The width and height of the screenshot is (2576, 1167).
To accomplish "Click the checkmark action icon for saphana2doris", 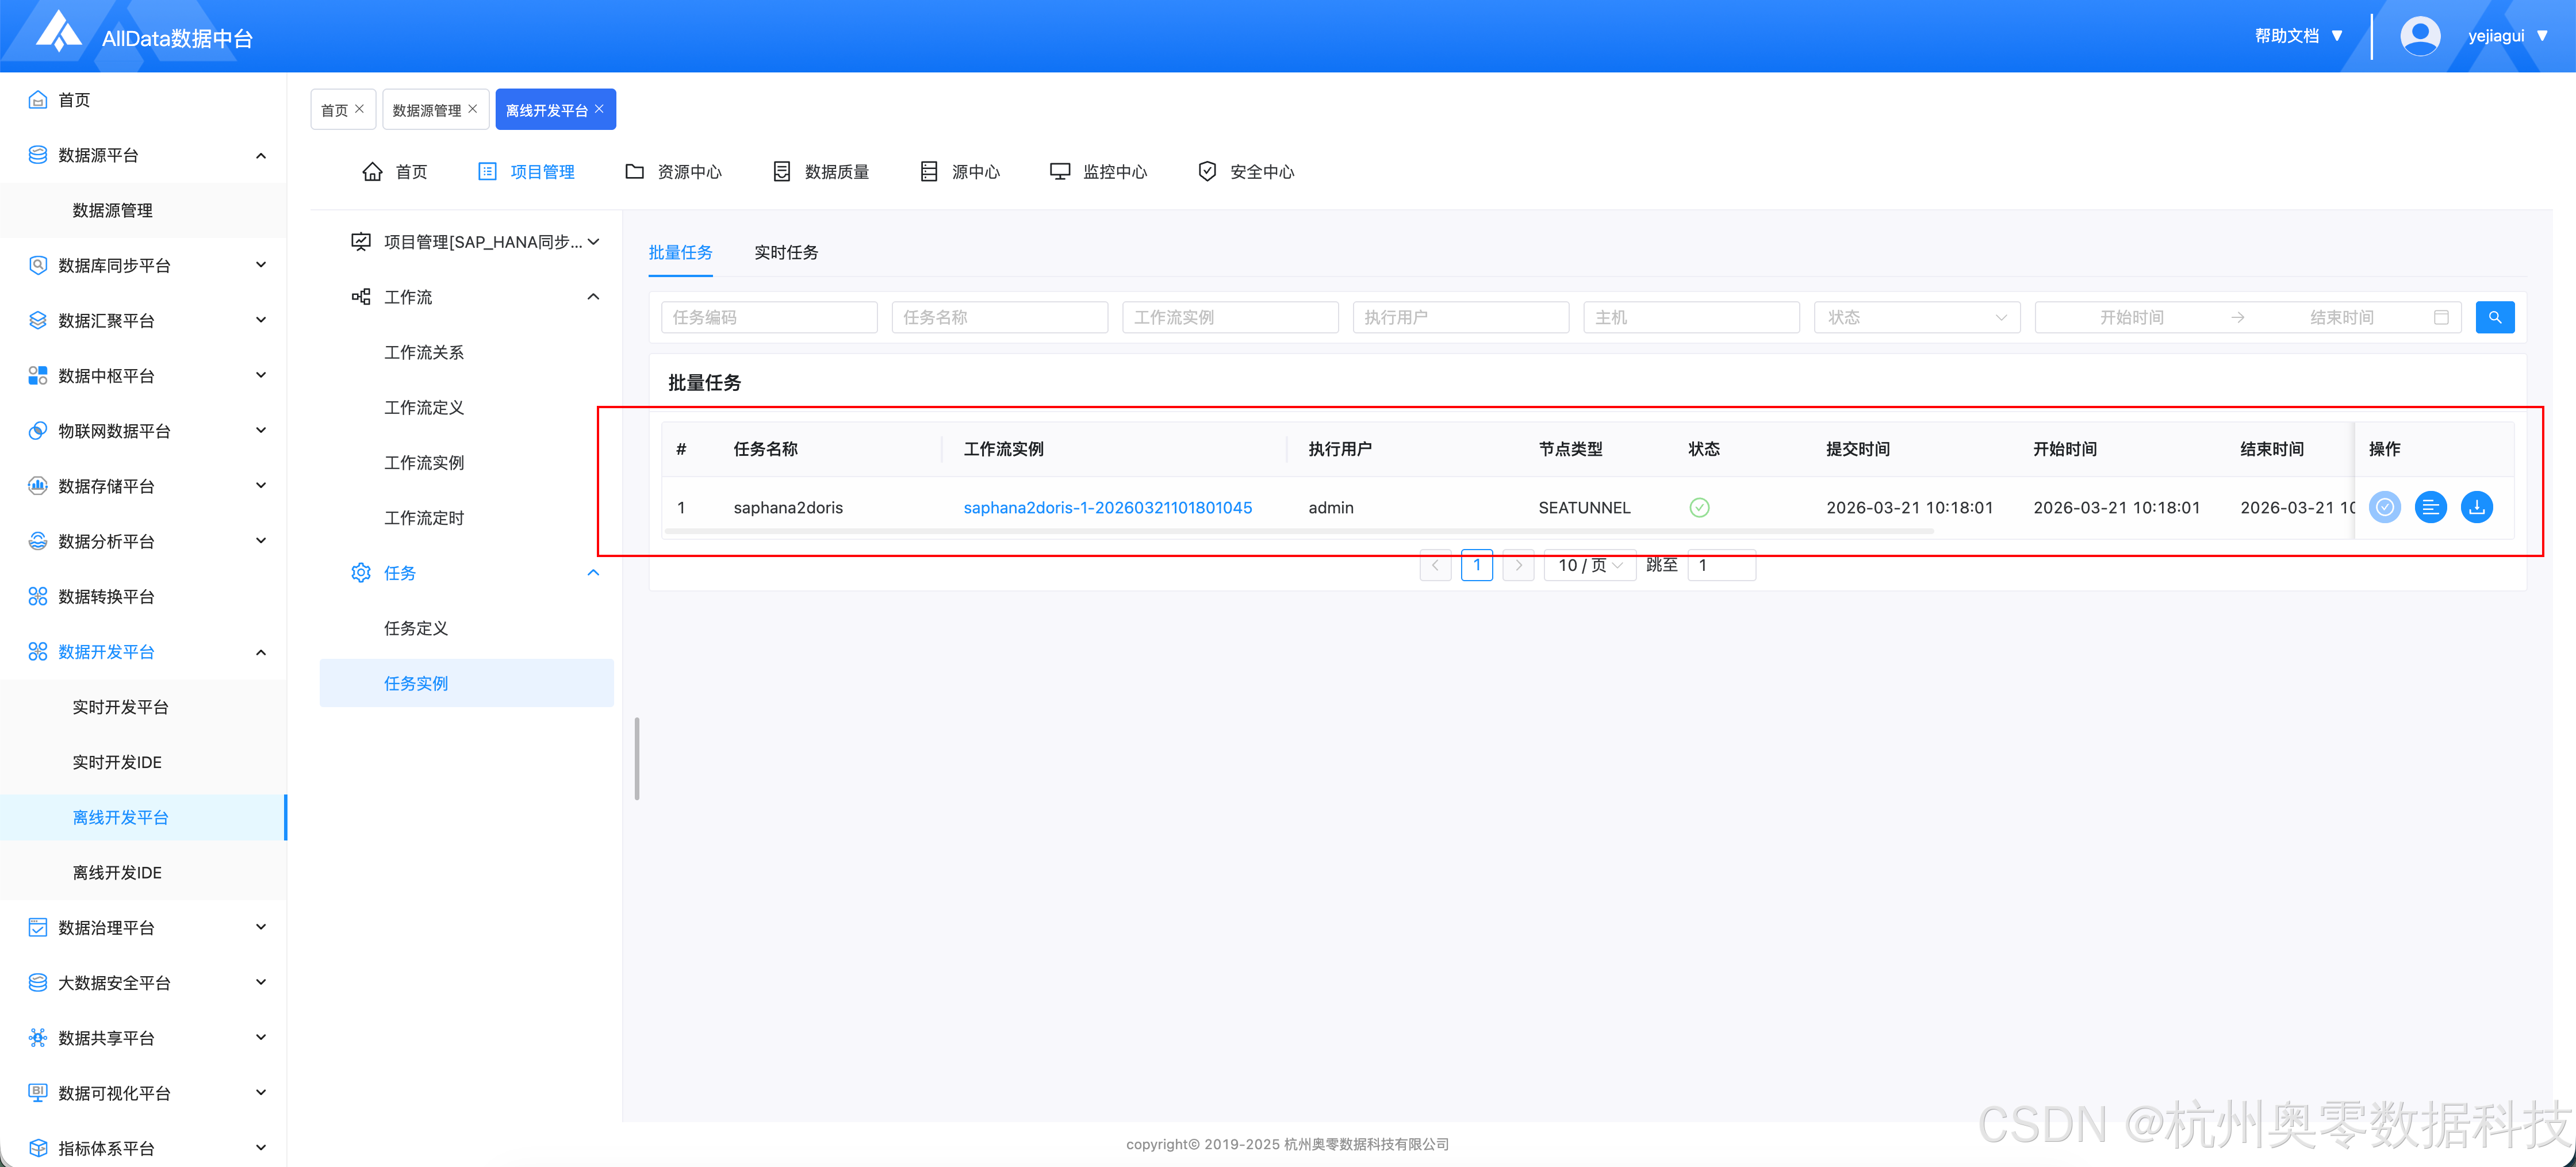I will tap(2384, 507).
